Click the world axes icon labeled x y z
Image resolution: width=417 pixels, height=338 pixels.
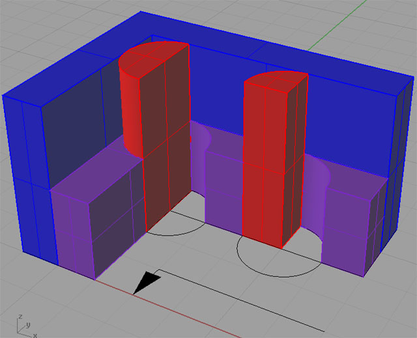coord(27,326)
